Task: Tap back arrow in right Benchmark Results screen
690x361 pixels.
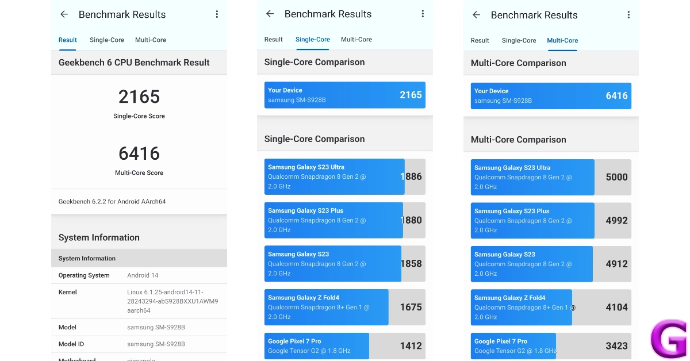Action: point(476,15)
